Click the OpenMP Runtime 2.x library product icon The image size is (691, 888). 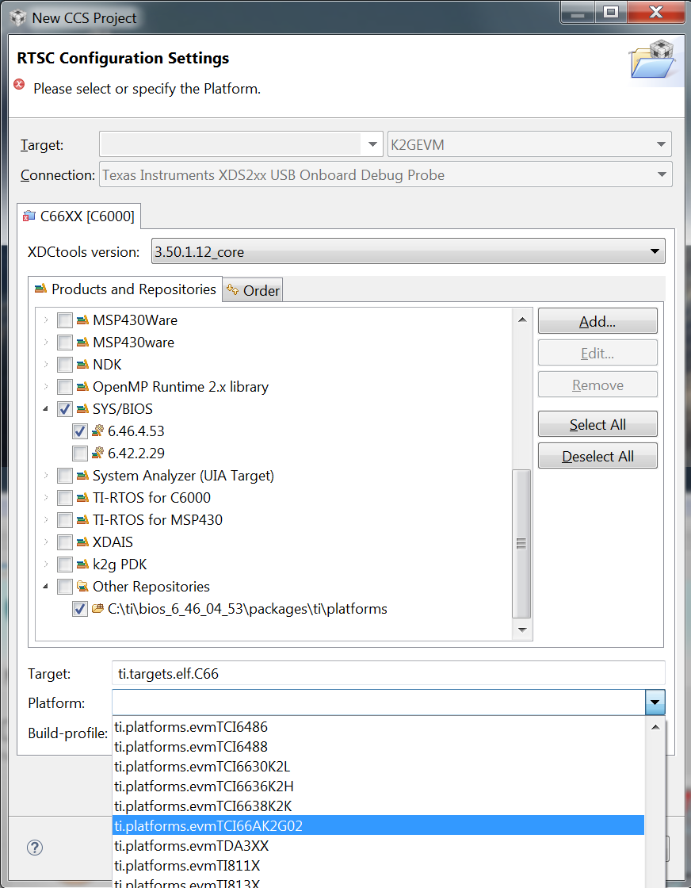pos(82,387)
